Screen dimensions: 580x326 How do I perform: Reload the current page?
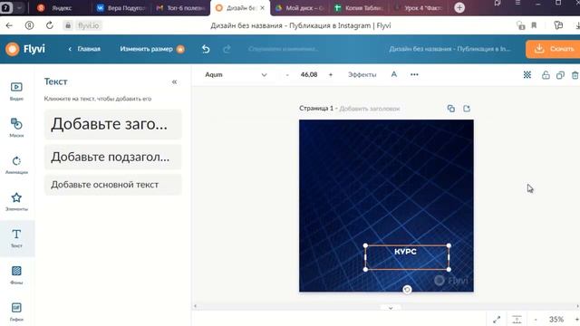pyautogui.click(x=49, y=25)
